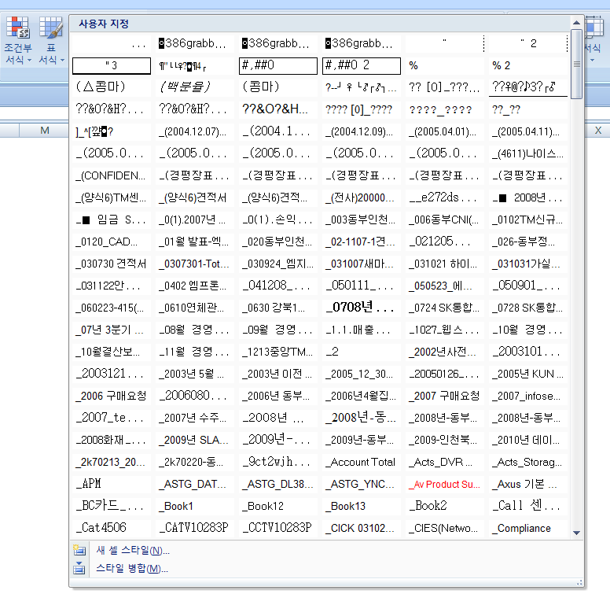Select the '_CICK 03102...' style
The image size is (610, 594).
(362, 528)
